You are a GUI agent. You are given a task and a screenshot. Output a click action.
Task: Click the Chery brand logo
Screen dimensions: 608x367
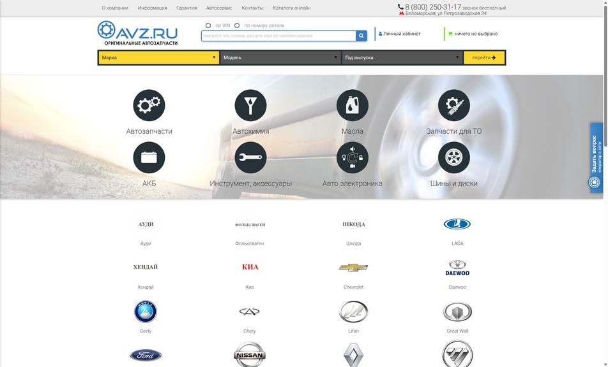point(249,312)
